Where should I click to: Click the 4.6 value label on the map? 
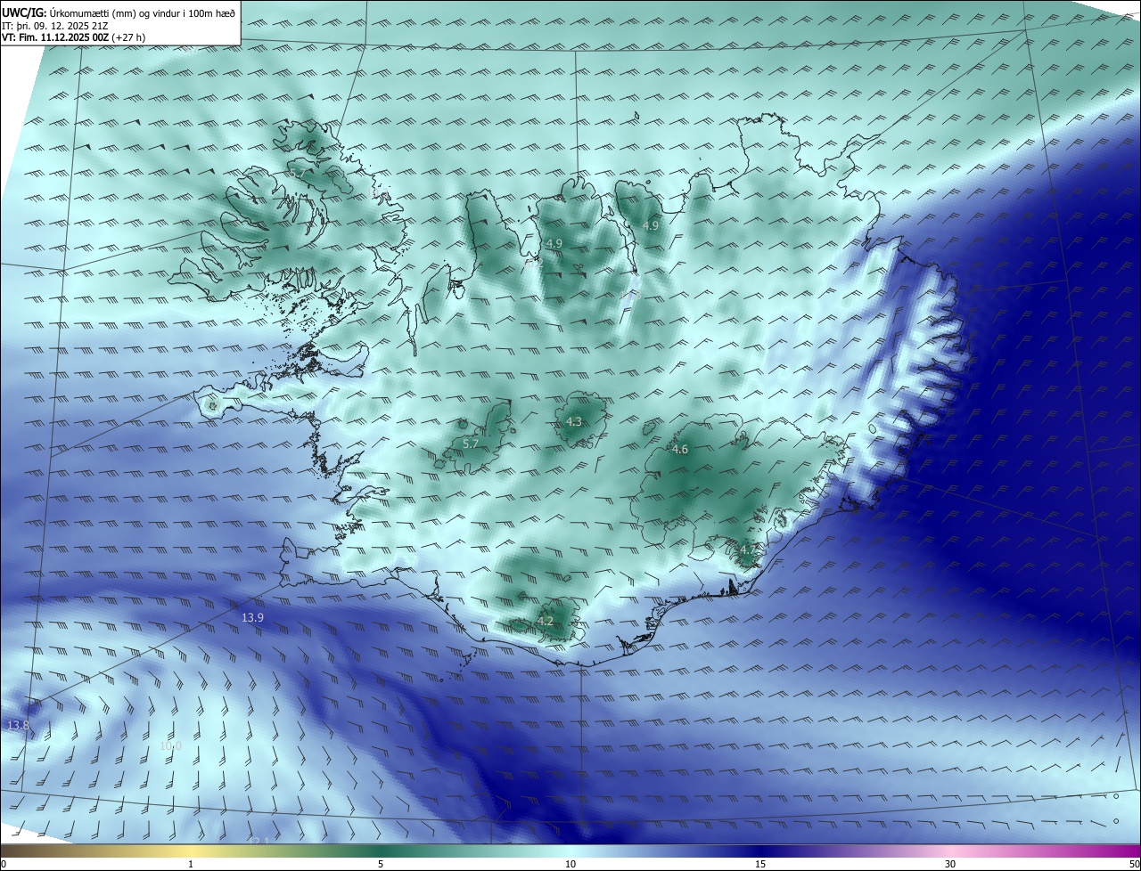click(680, 450)
